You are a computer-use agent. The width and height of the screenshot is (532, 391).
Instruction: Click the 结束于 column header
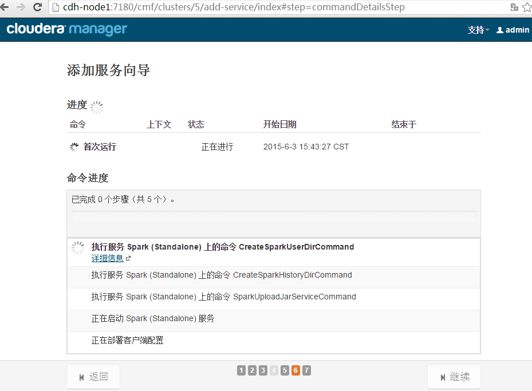click(404, 124)
